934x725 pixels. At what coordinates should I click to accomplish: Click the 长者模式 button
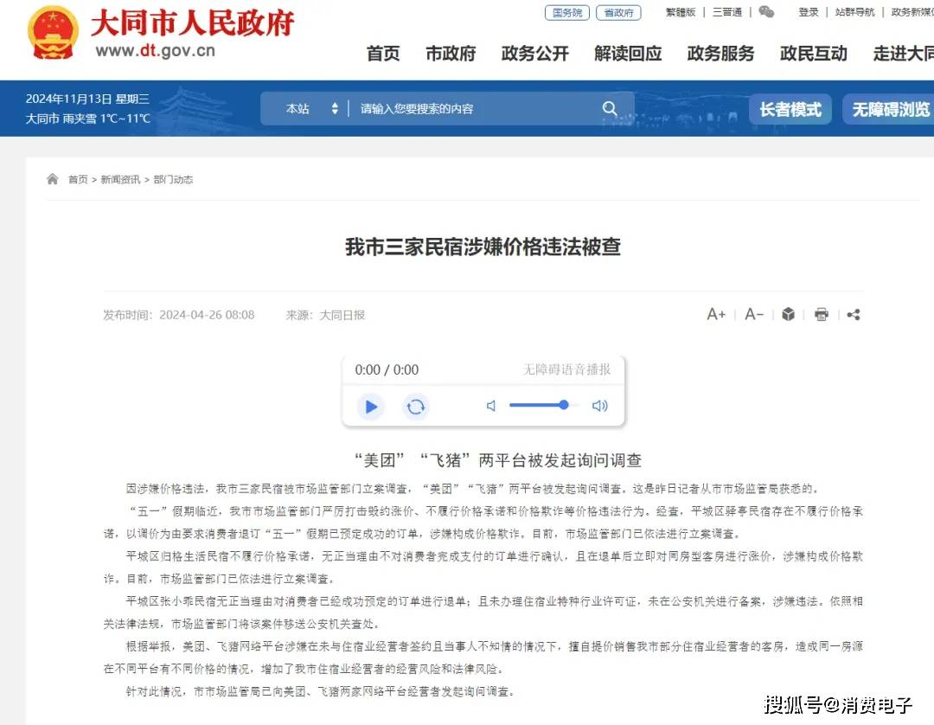(x=790, y=108)
